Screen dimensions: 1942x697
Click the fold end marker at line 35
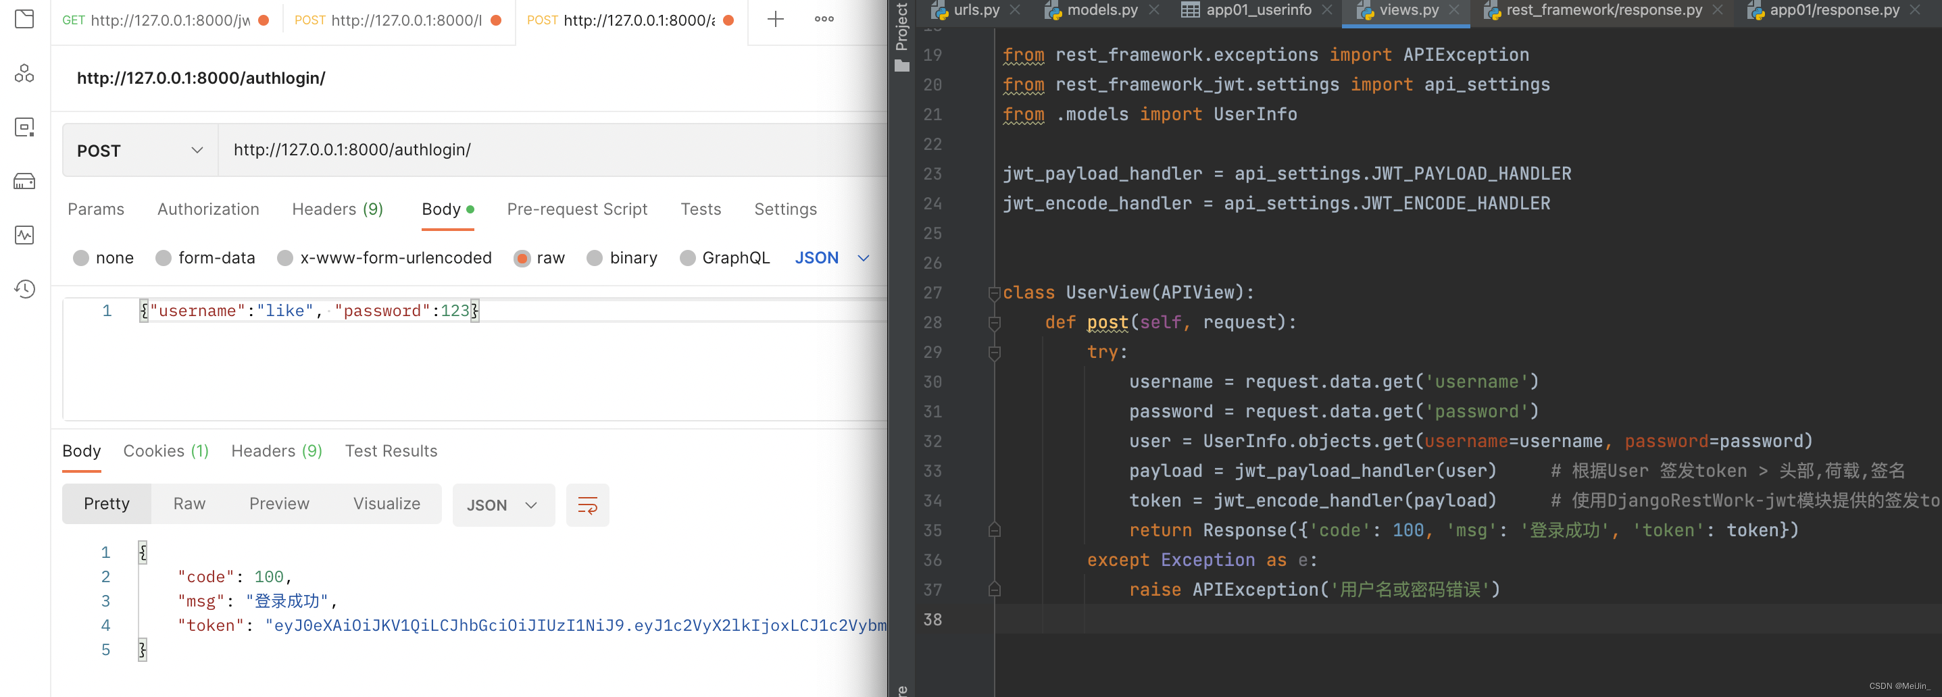(995, 530)
